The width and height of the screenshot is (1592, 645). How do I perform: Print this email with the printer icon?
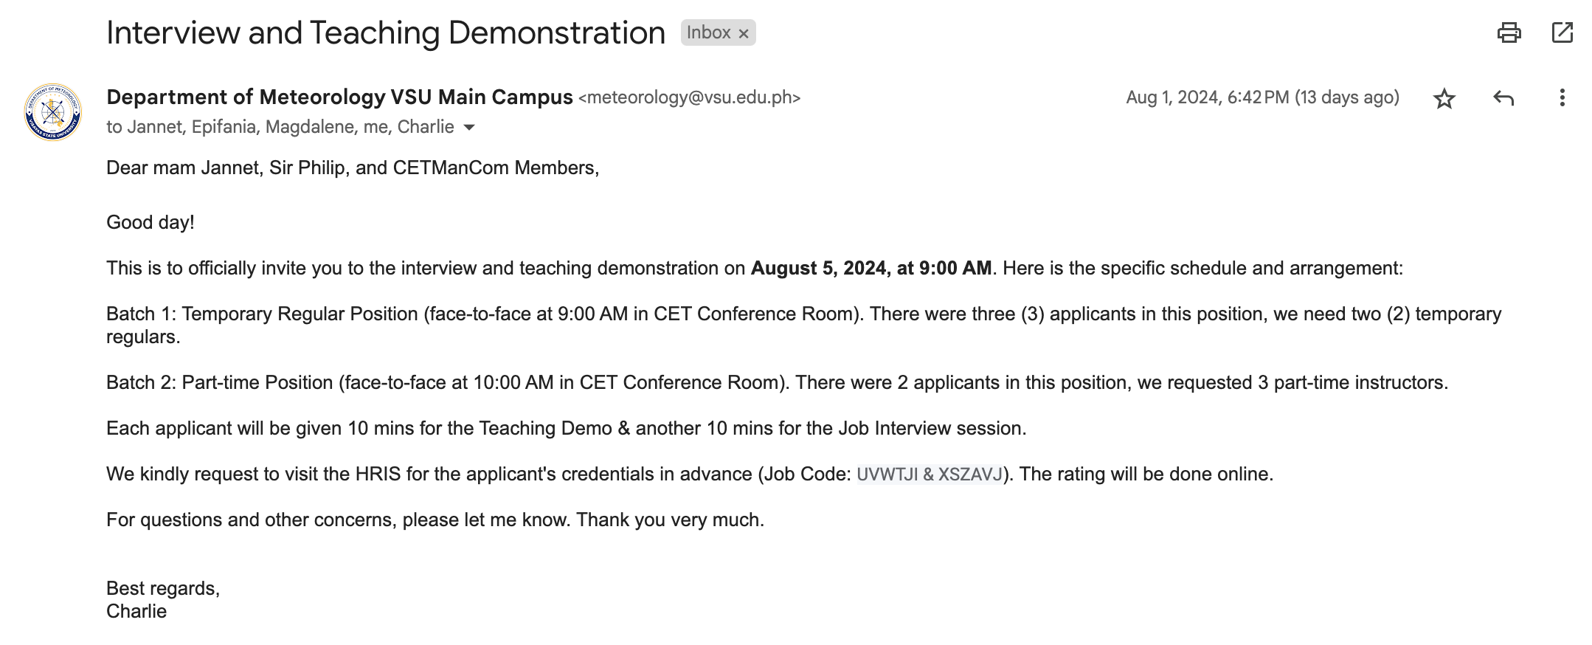(x=1509, y=32)
